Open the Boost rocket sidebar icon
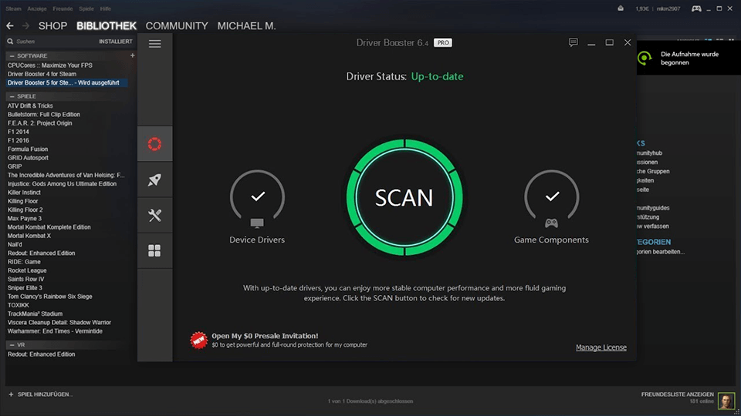Screen dimensions: 741x416 [x=154, y=179]
